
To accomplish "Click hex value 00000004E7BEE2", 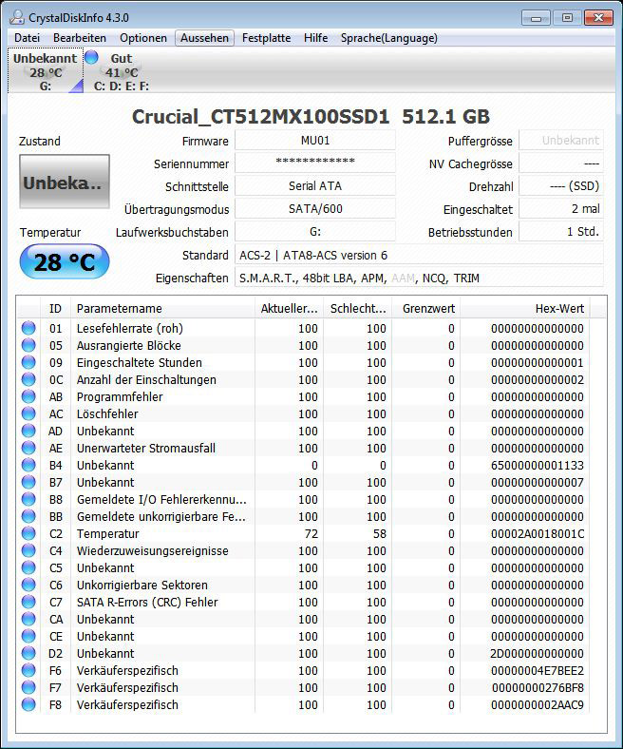I will point(538,671).
